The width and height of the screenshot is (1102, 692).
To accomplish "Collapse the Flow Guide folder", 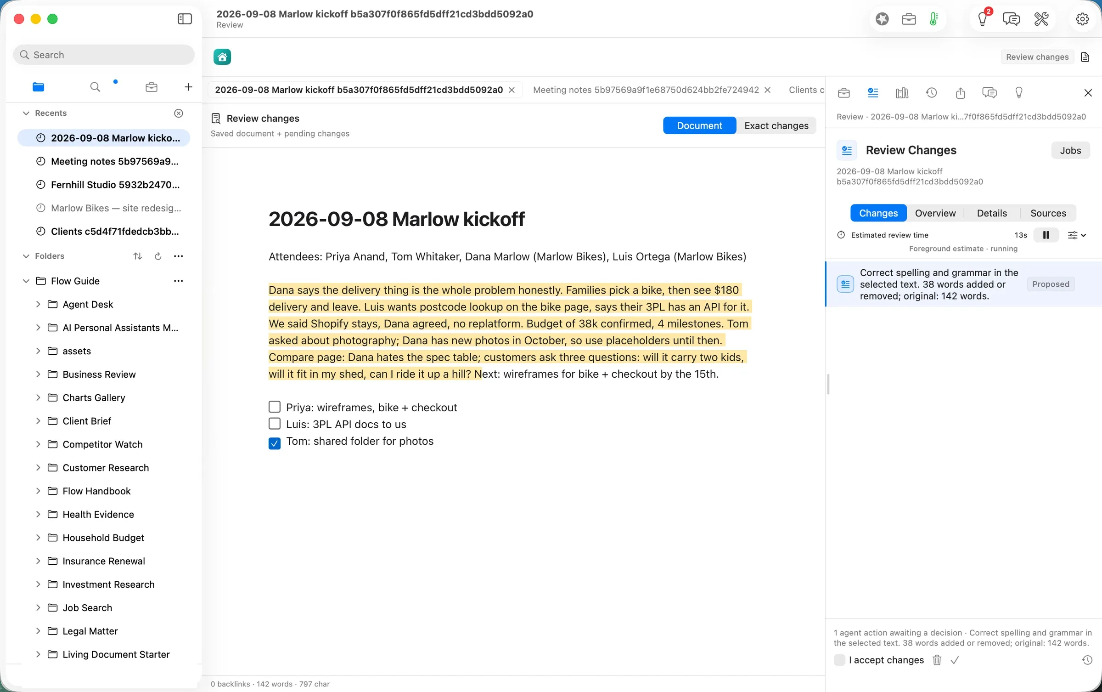I will click(26, 281).
